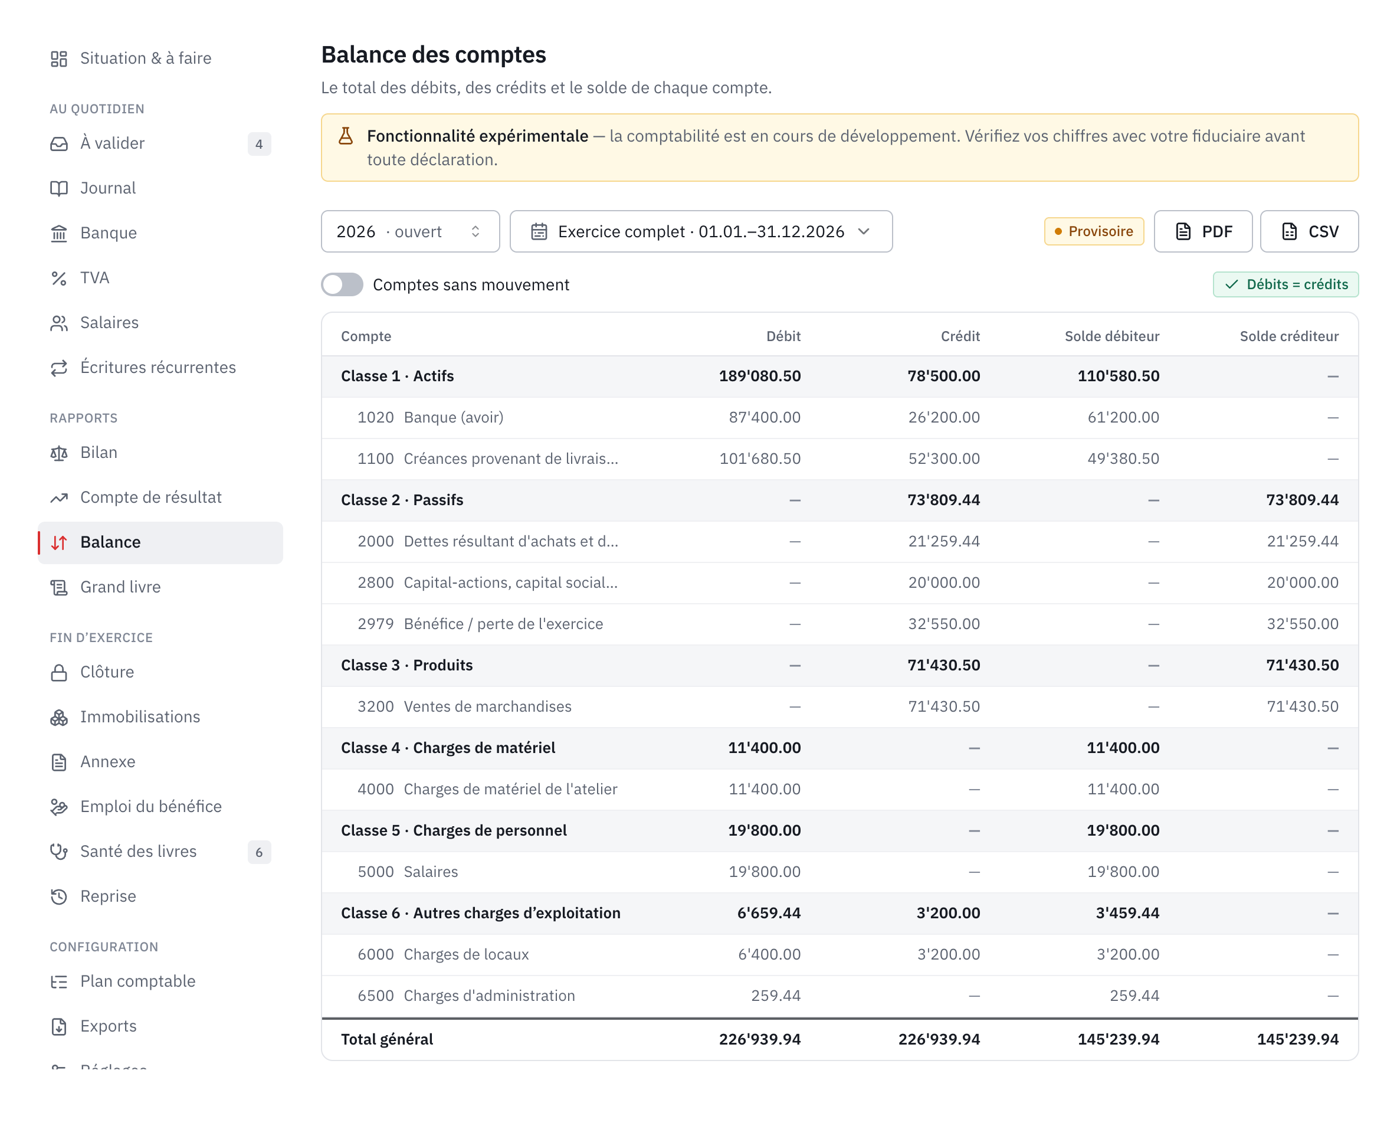Export the balance as PDF
This screenshot has width=1397, height=1126.
pos(1202,231)
